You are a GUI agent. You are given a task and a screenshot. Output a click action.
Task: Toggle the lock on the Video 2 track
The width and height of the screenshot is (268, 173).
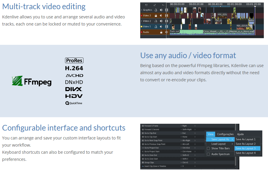(156, 21)
